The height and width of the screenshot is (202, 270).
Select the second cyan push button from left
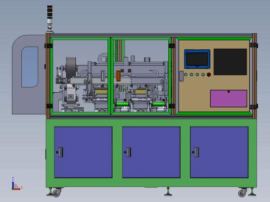coord(192,75)
